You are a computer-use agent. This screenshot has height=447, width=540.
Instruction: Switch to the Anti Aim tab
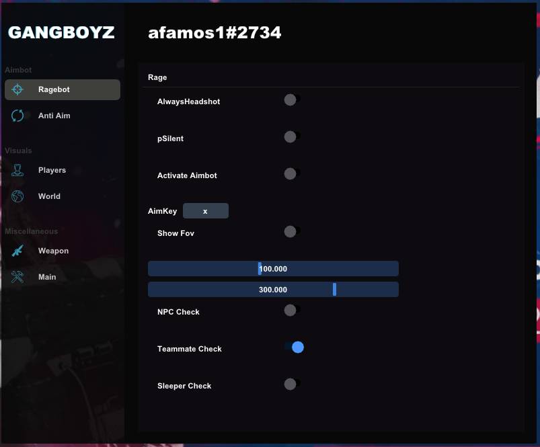pyautogui.click(x=54, y=116)
